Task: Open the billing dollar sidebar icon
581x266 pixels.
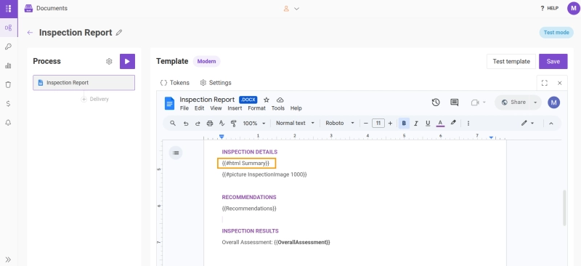Action: click(x=8, y=104)
